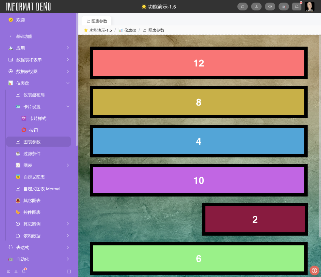Screen dimensions: 321x277
Task: Click the circled question mark help icon
Action: pyautogui.click(x=270, y=7)
